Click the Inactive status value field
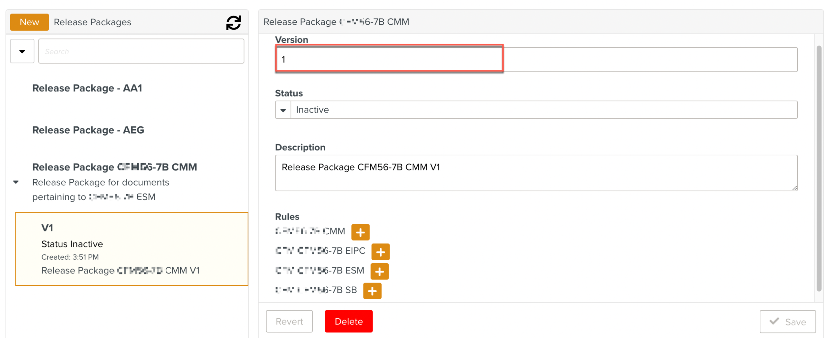 [x=544, y=110]
